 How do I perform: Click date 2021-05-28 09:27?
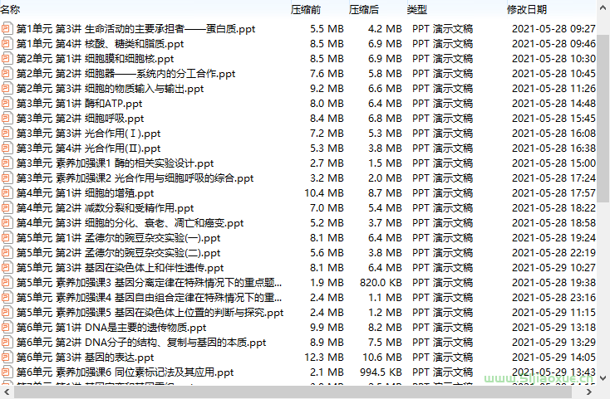coord(553,29)
